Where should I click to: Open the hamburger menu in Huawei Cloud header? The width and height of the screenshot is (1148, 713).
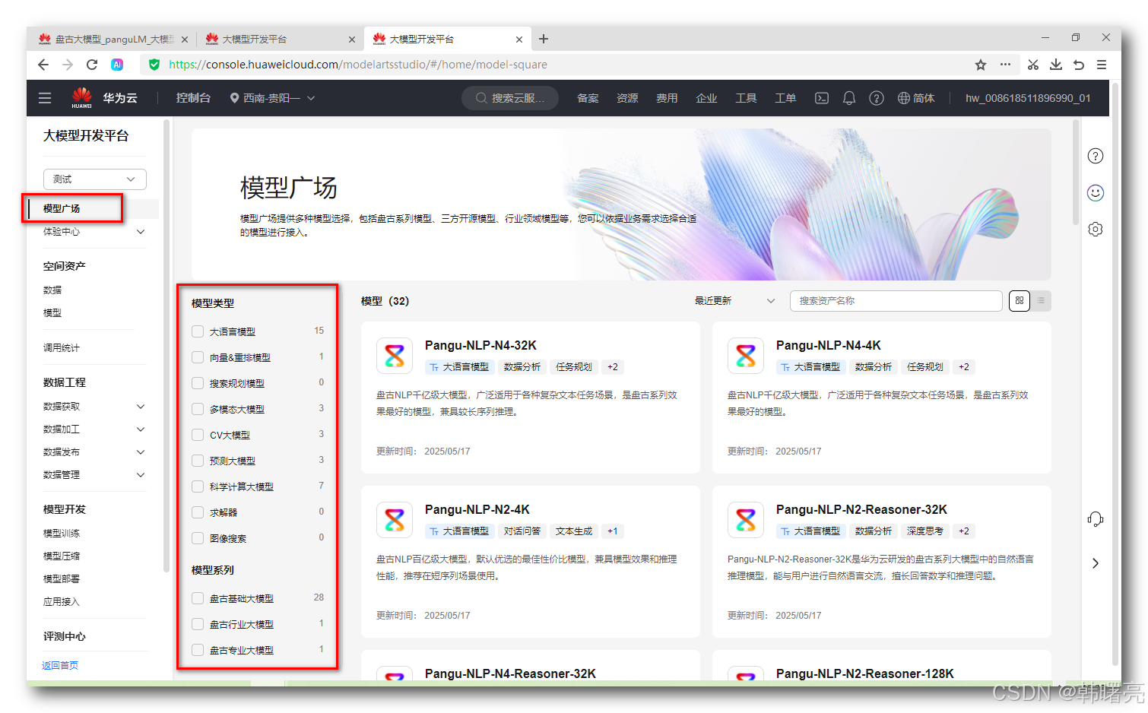[45, 98]
